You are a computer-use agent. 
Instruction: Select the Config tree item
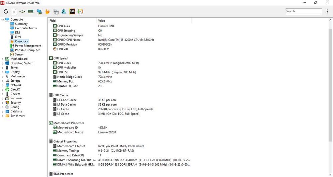point(15,107)
